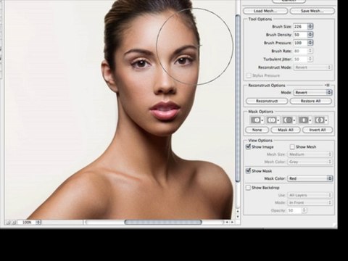Adjust the Brush Density stepper arrows
Viewport: 348px width, 261px height.
click(310, 35)
